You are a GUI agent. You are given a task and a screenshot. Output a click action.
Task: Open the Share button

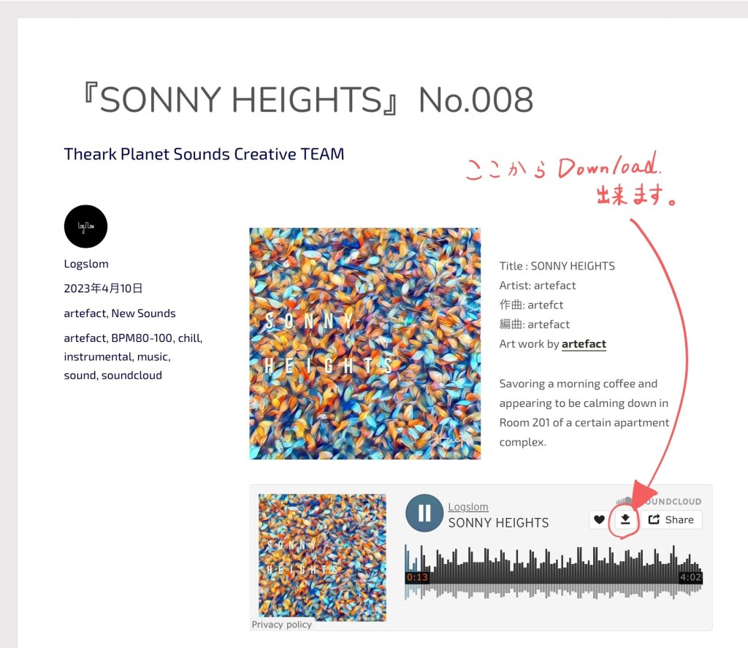[x=671, y=519]
